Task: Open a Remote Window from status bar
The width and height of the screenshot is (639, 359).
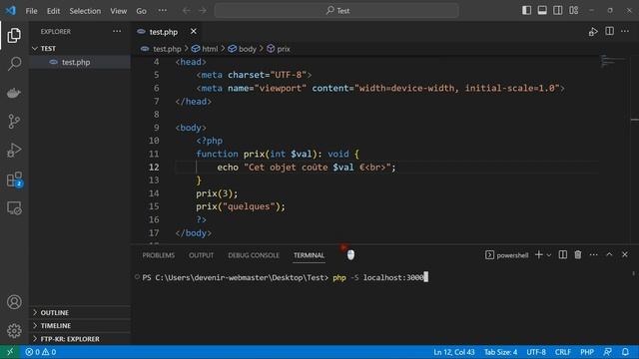Action: point(10,352)
